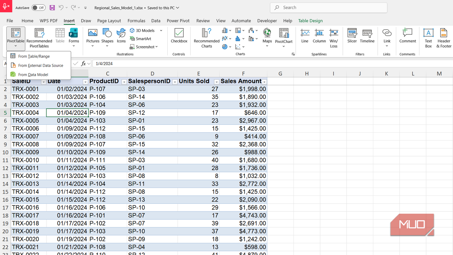The width and height of the screenshot is (453, 255).
Task: Click the Save icon in title bar
Action: (x=52, y=8)
